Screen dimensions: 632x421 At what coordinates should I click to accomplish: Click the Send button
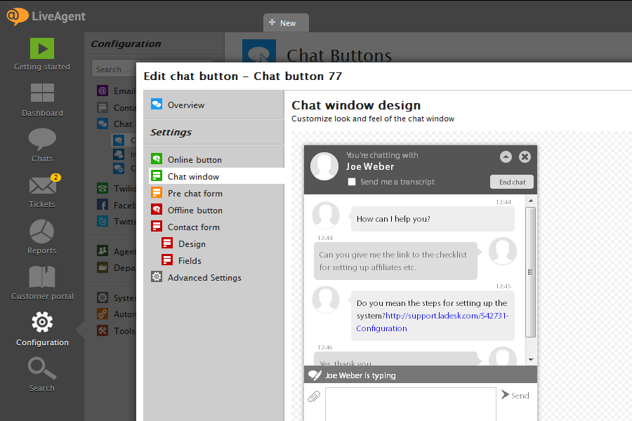(x=515, y=396)
